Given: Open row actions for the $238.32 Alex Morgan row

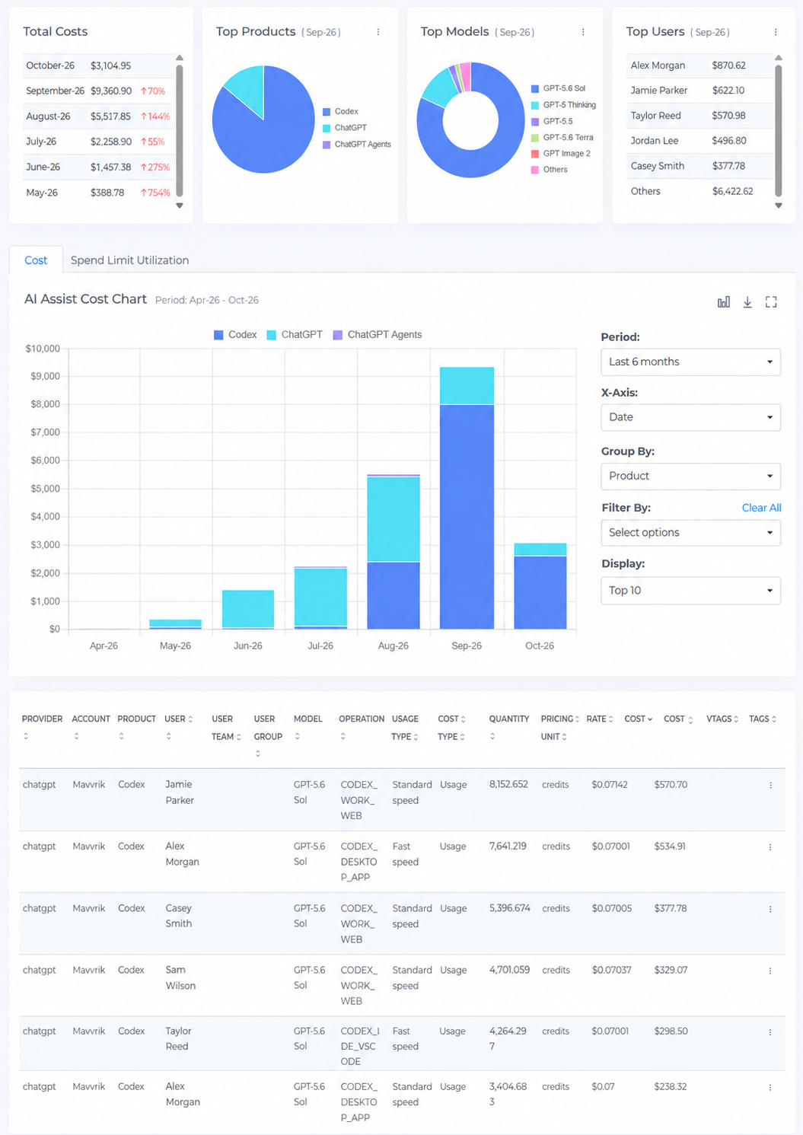Looking at the screenshot, I should 770,1087.
